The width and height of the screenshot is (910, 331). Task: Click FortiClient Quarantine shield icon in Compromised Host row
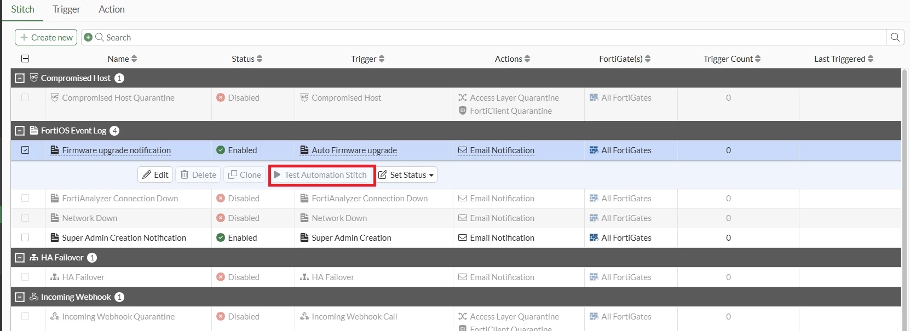click(463, 111)
